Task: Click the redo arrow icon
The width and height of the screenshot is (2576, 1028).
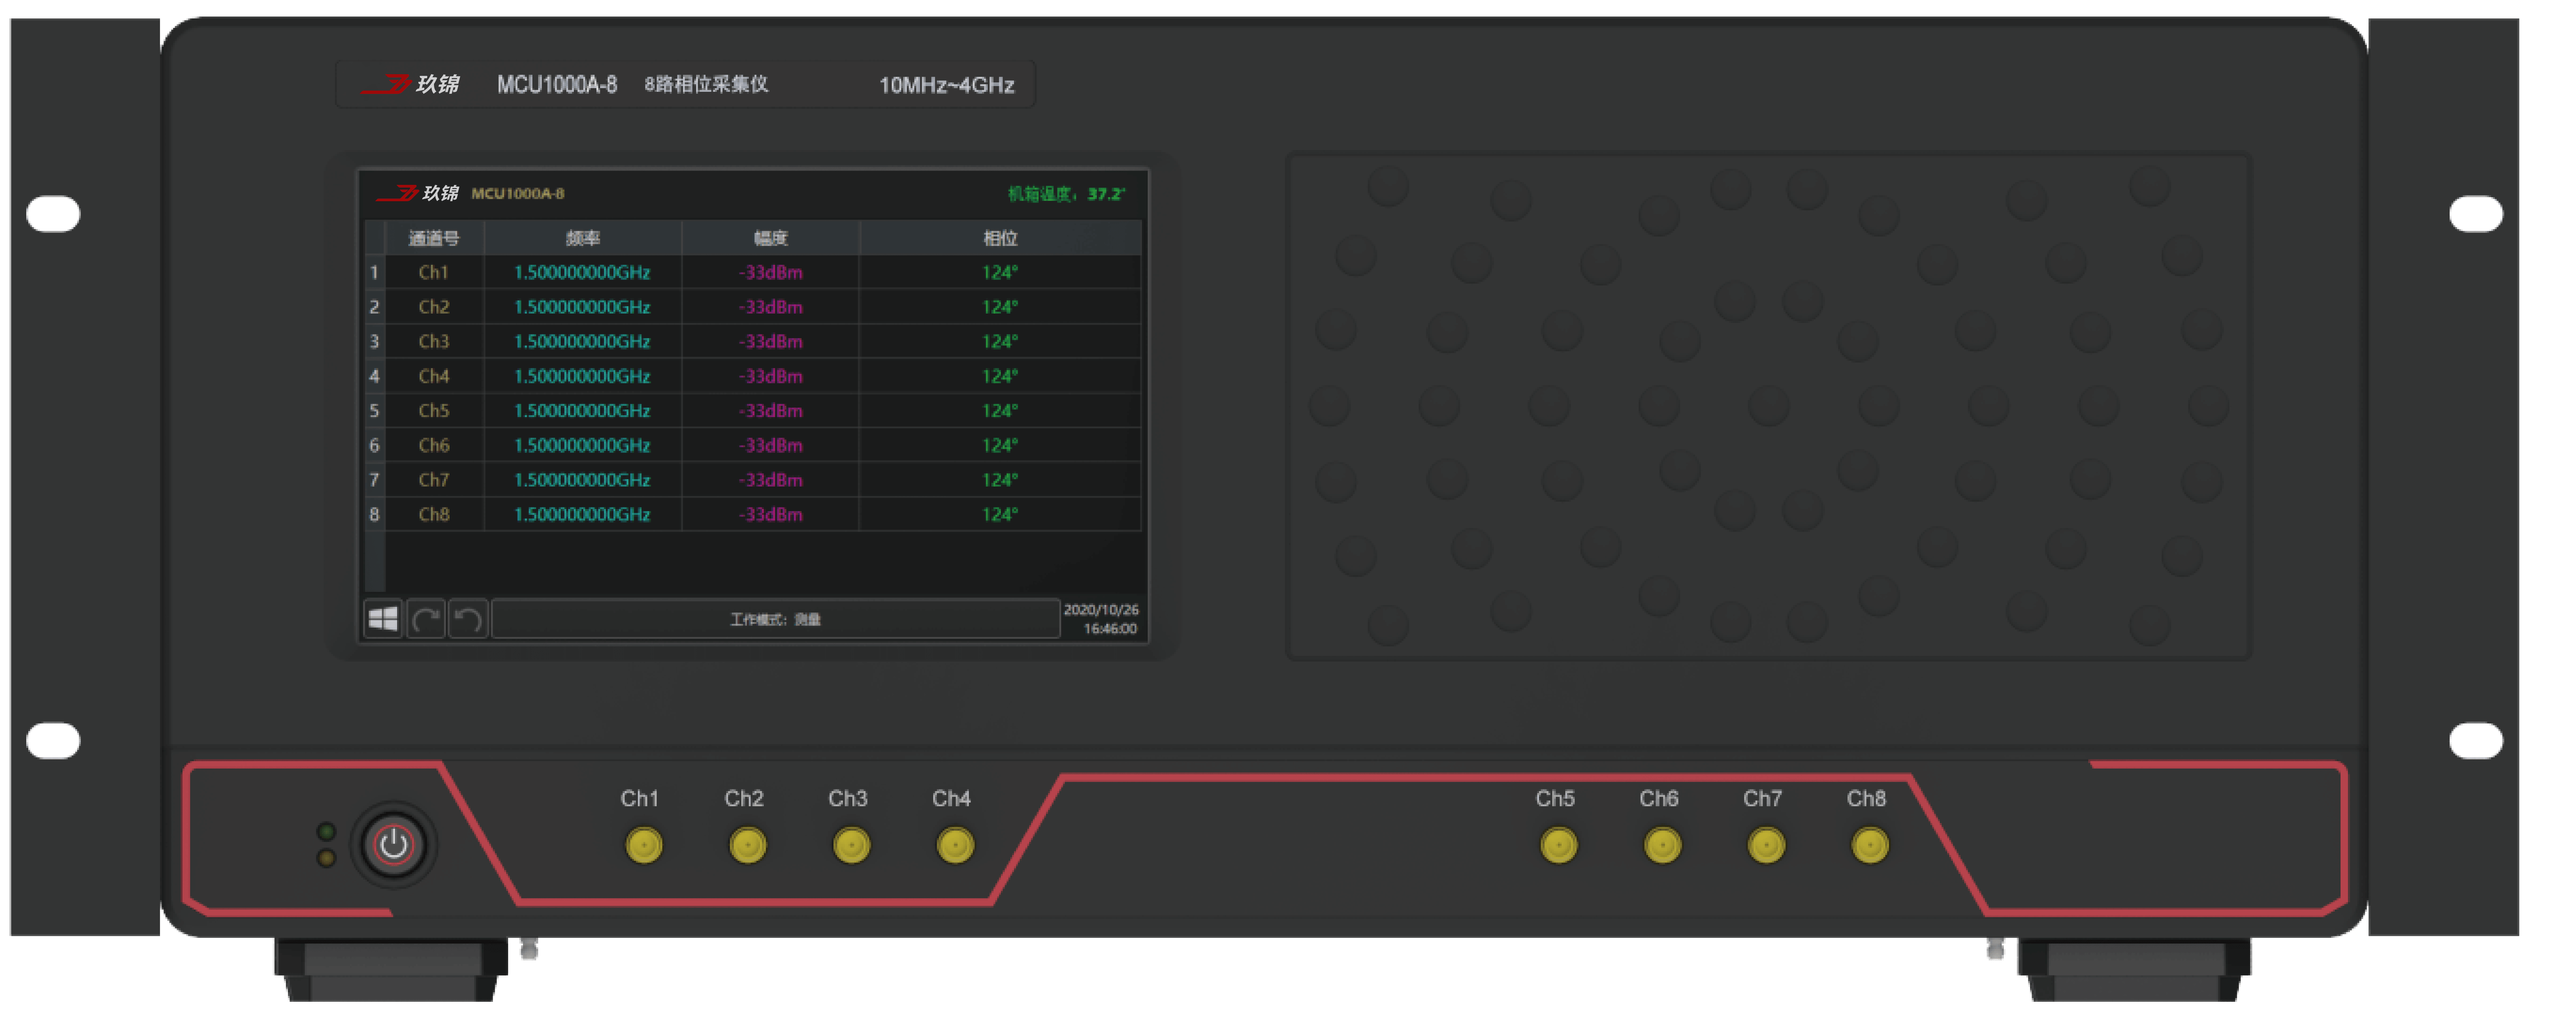Action: (426, 619)
